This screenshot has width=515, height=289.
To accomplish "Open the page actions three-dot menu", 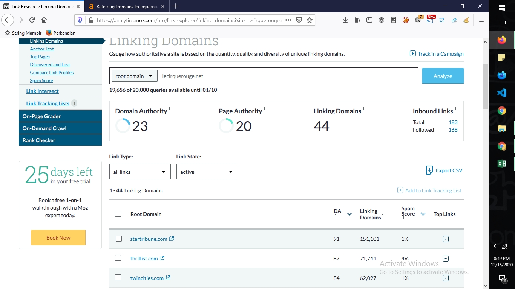I will tap(288, 20).
